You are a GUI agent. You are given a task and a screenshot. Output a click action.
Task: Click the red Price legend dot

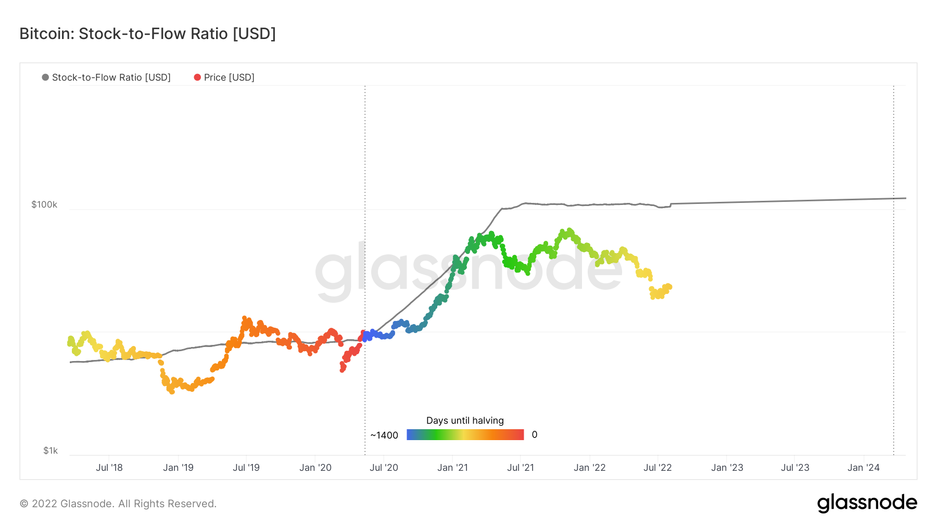pos(197,78)
